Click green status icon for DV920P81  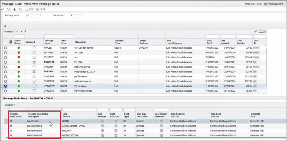tap(19, 91)
